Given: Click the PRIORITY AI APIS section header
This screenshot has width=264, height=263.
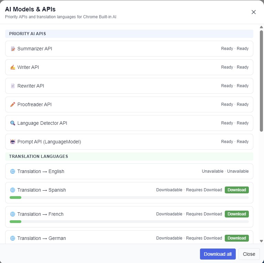Looking at the screenshot, I should pos(129,34).
